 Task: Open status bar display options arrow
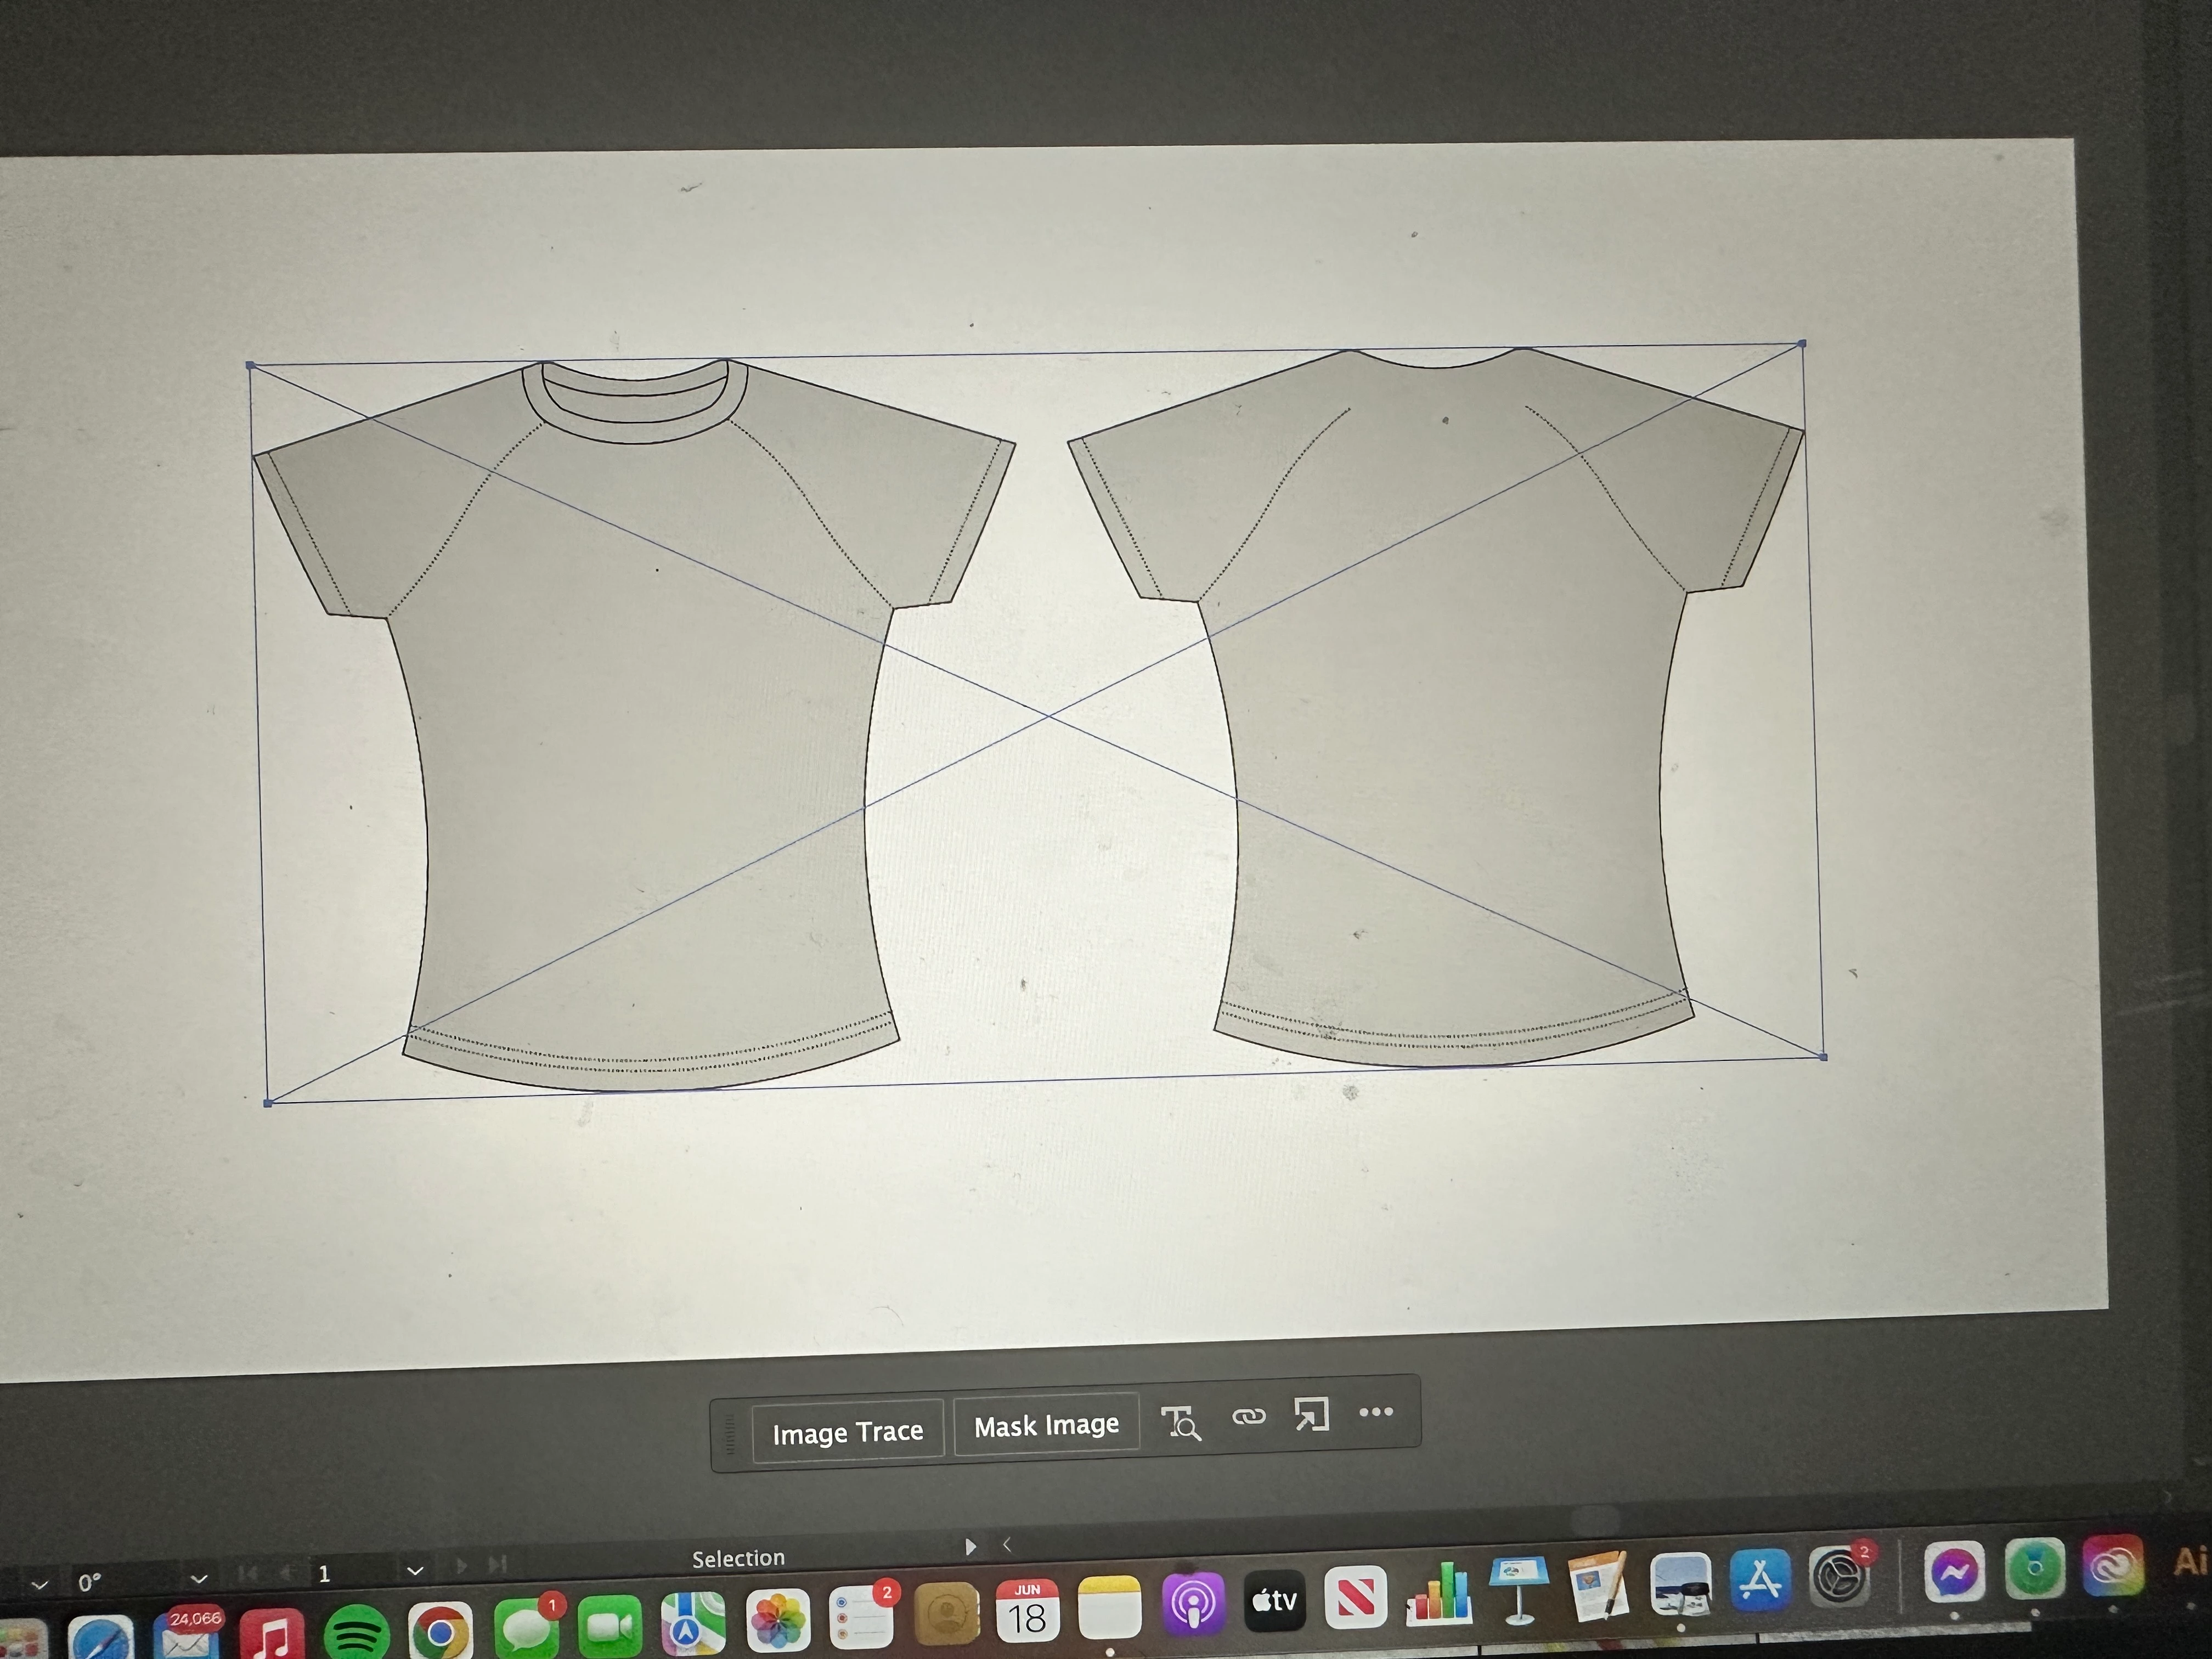coord(970,1547)
